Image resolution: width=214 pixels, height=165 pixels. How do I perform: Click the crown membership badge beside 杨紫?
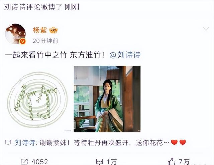pos(53,30)
